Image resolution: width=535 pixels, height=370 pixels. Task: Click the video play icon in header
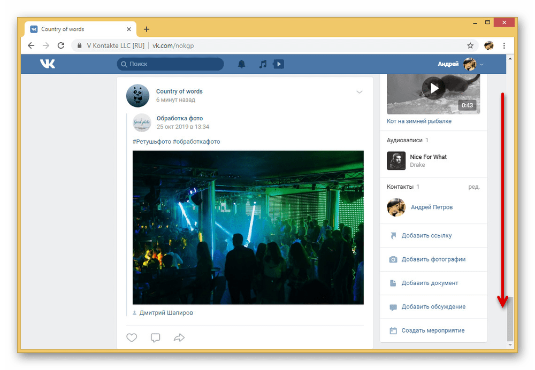[279, 64]
